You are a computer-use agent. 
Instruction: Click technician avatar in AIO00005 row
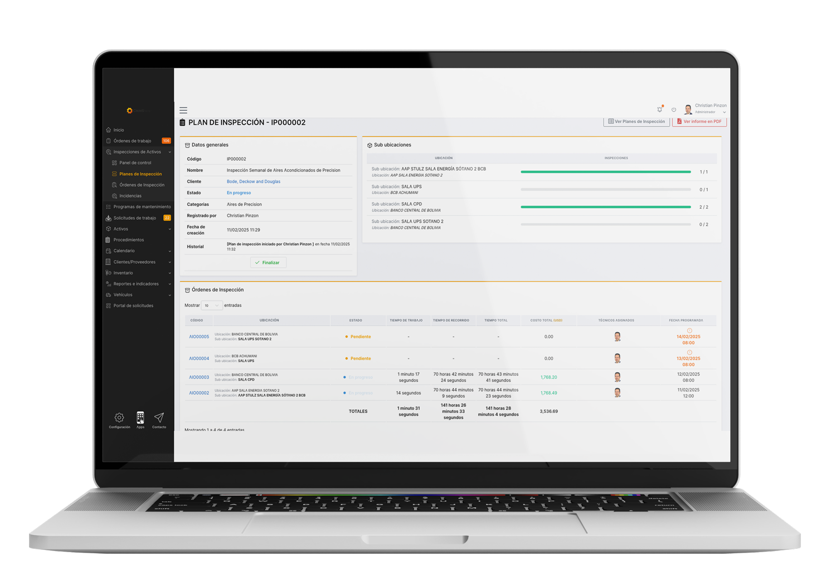(x=617, y=337)
